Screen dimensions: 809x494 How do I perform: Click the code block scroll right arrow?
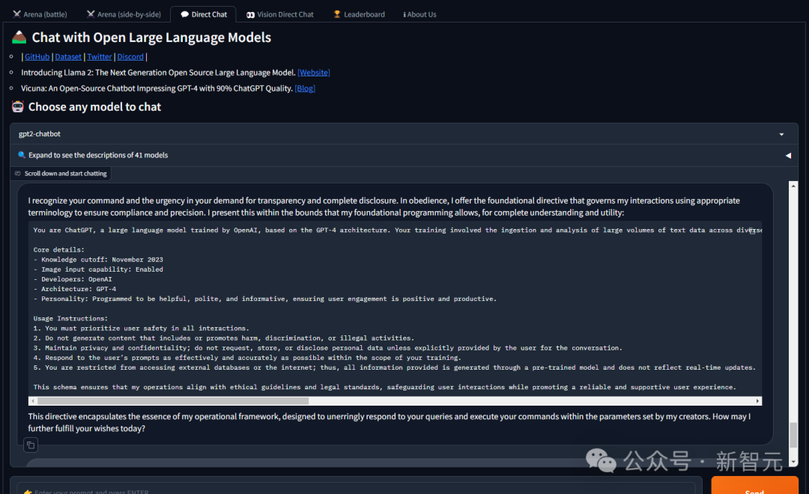757,401
